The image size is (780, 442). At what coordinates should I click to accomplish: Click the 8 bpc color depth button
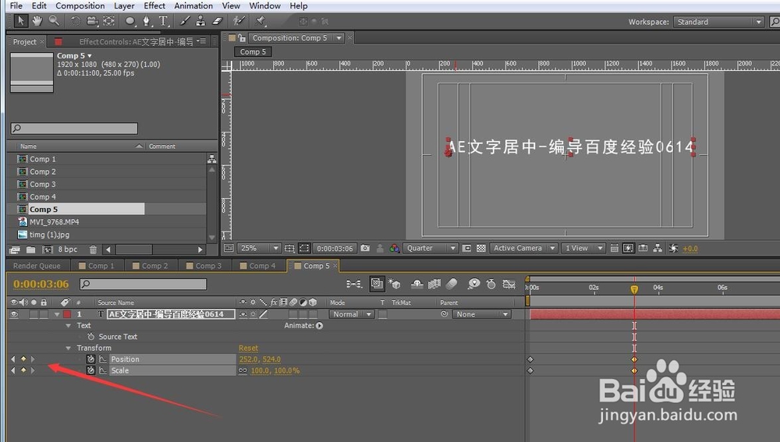[68, 249]
